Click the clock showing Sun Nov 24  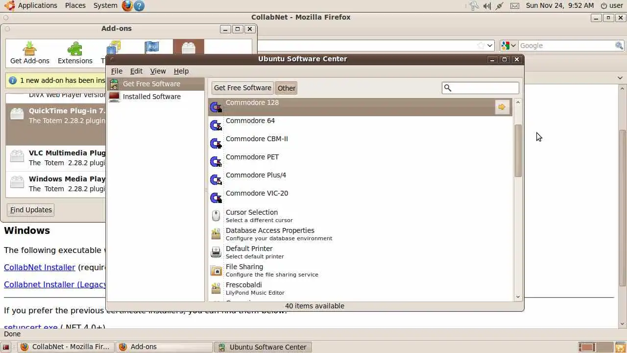click(560, 5)
